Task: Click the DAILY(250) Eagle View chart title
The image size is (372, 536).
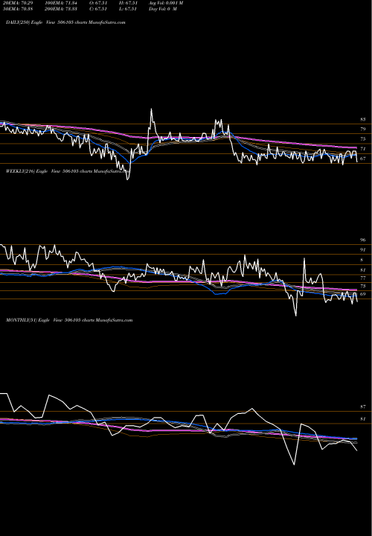Action: [x=65, y=22]
